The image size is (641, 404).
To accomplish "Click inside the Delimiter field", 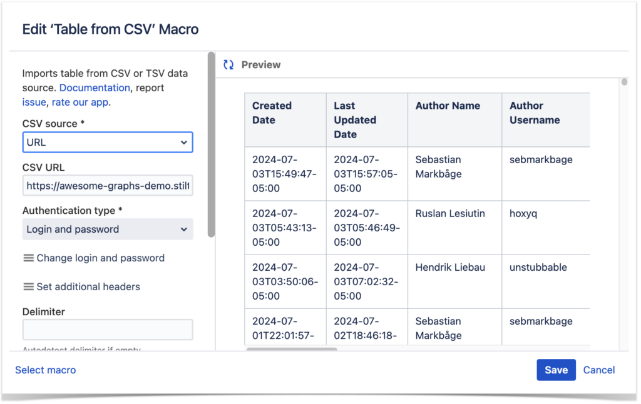I will point(107,330).
